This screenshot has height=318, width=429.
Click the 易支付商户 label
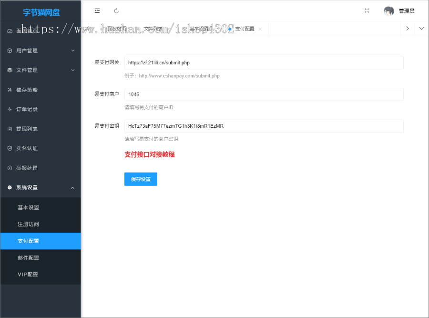(x=107, y=94)
